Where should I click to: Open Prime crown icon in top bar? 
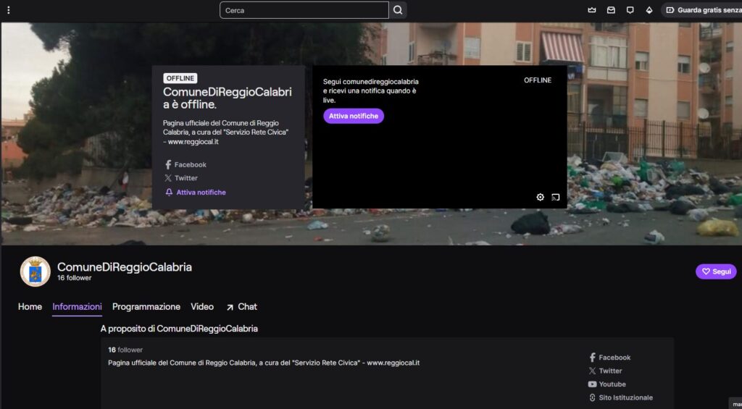592,10
